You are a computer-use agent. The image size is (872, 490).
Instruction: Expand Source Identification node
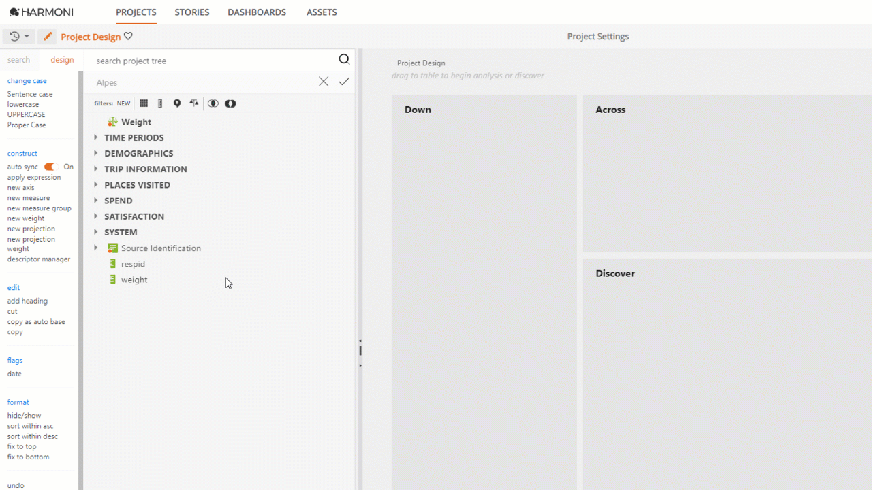pos(96,248)
